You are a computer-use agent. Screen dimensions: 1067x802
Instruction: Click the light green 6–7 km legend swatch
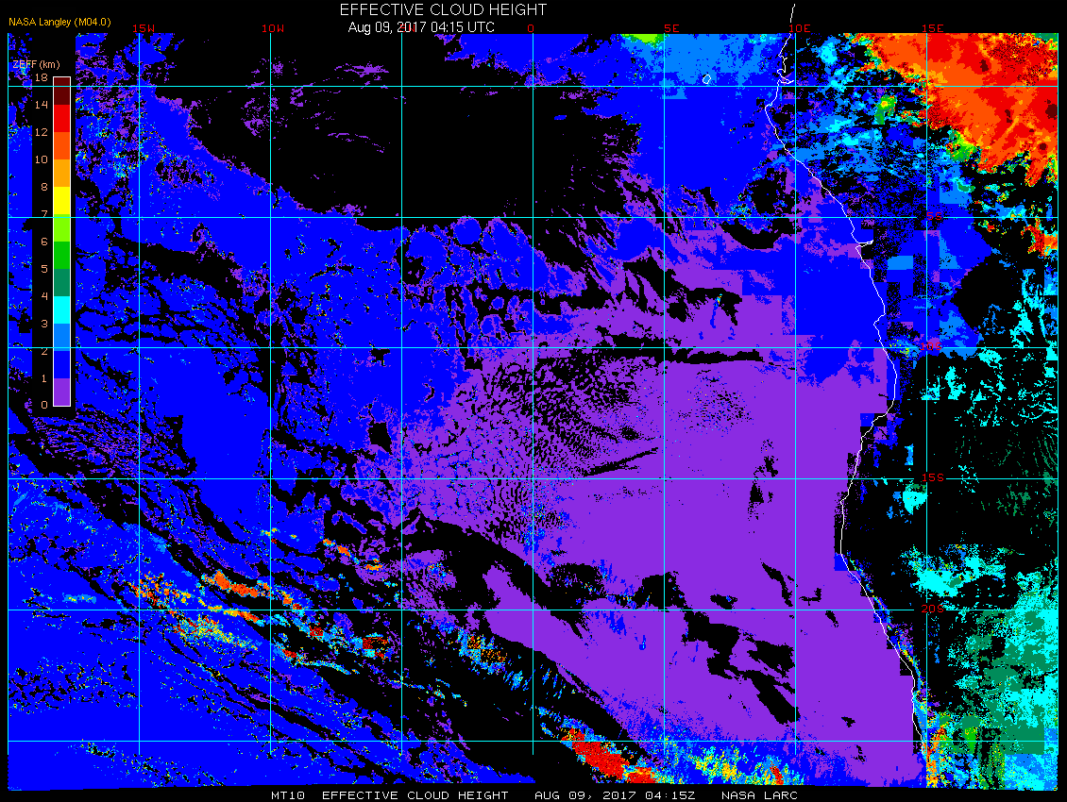[62, 228]
